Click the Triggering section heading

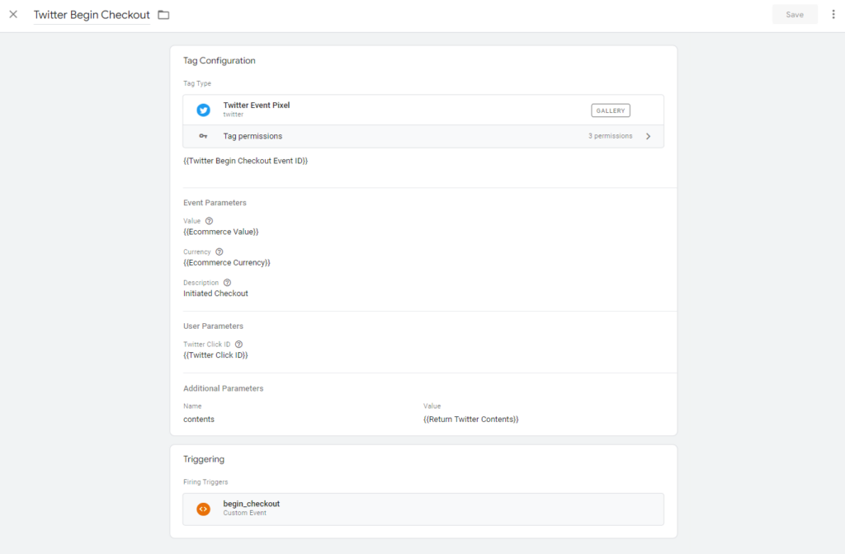coord(204,459)
